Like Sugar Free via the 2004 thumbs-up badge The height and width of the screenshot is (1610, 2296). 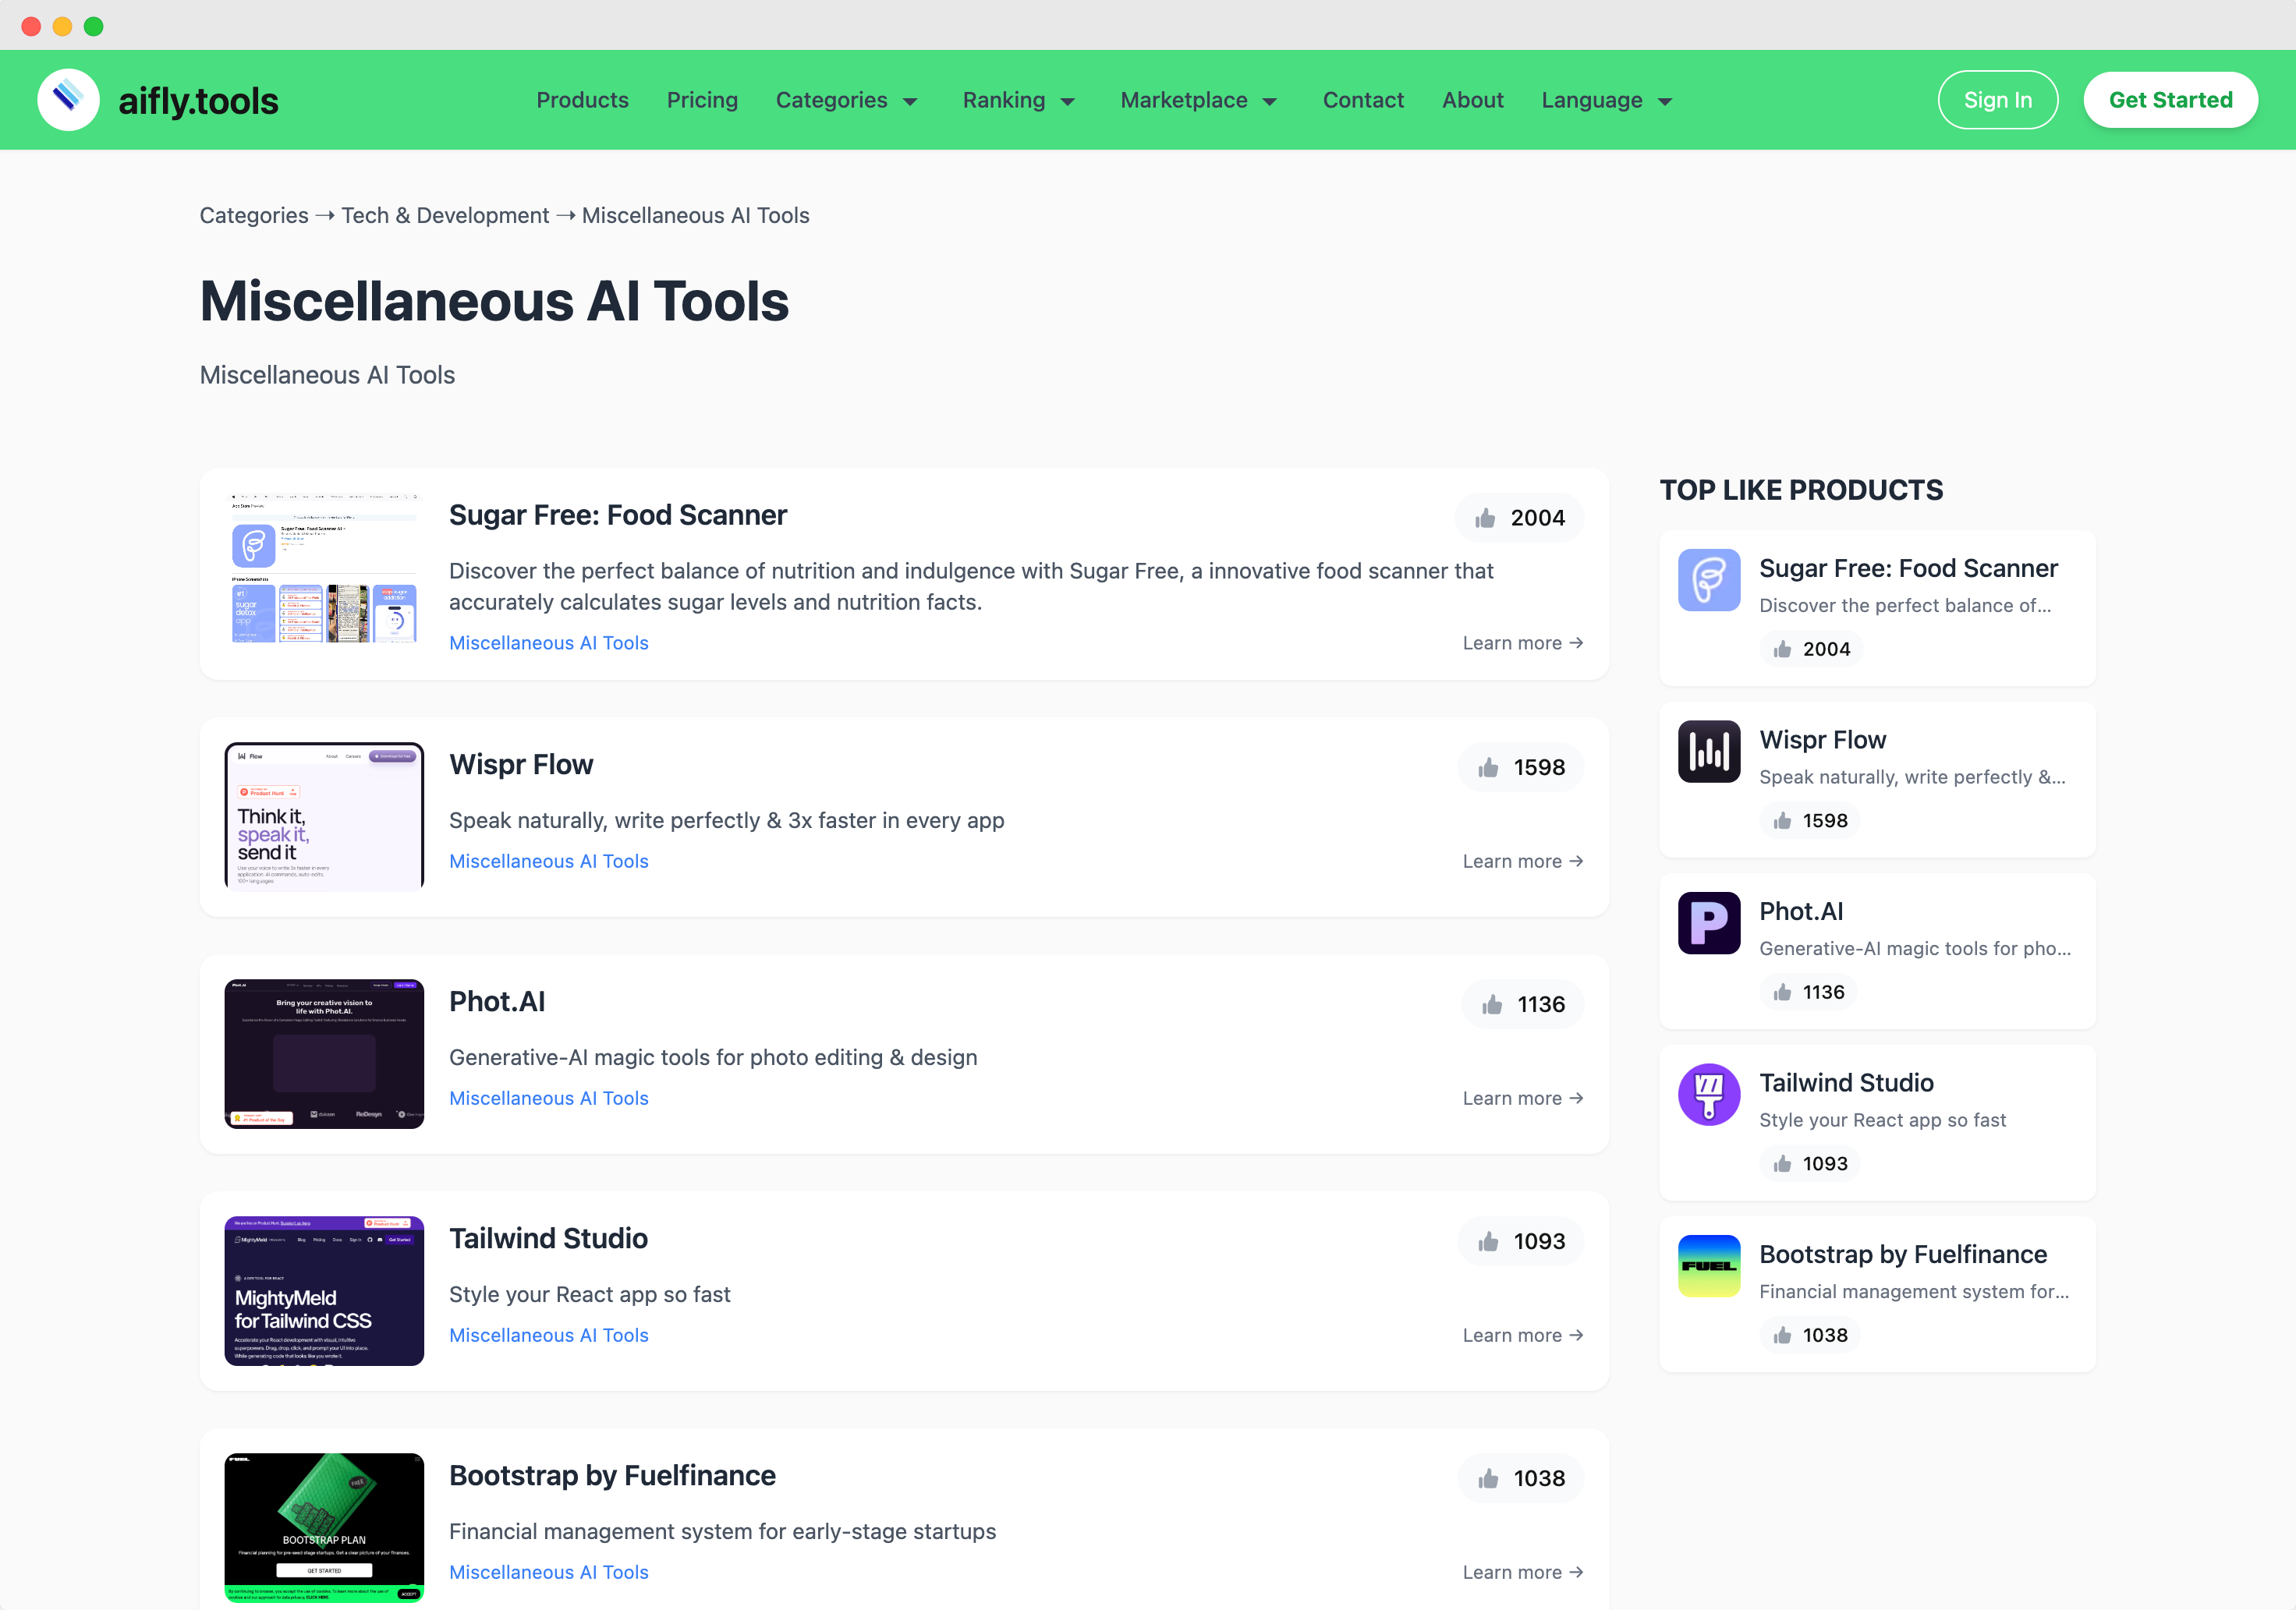coord(1519,518)
